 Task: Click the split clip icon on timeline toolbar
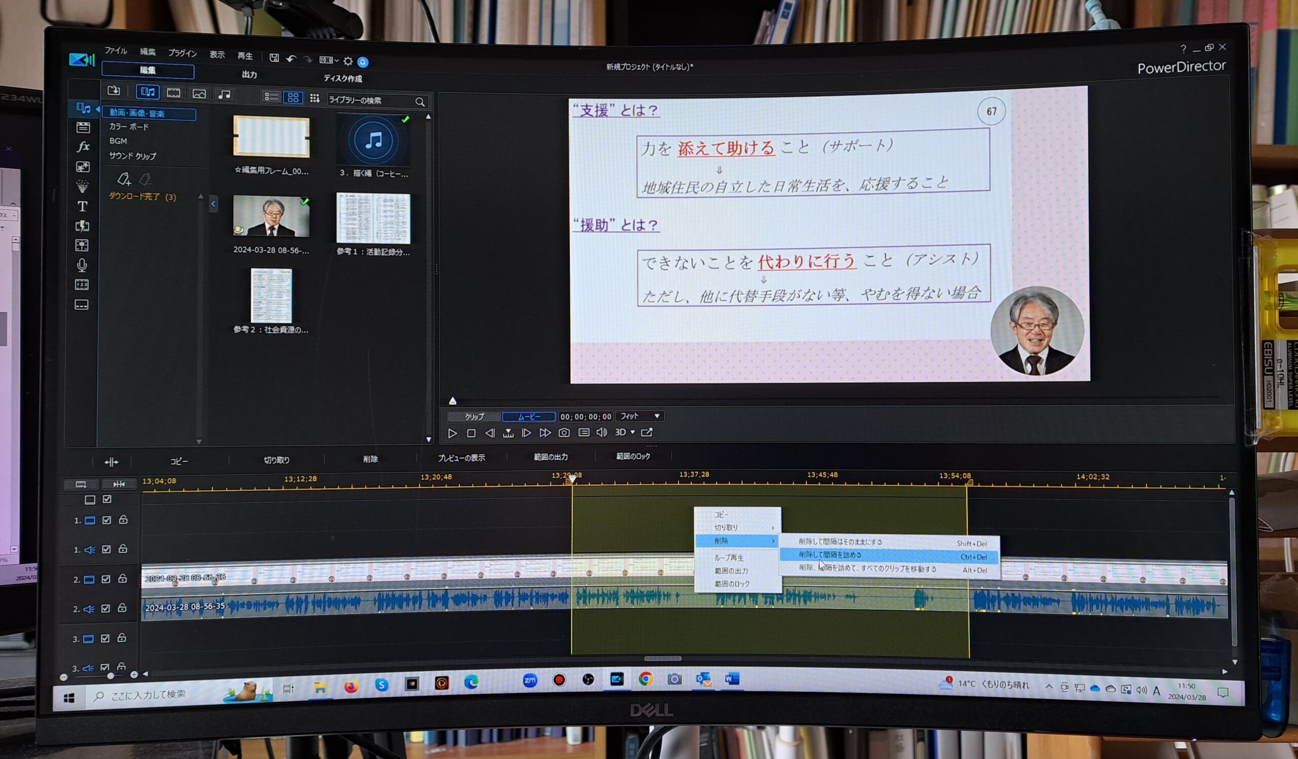111,462
